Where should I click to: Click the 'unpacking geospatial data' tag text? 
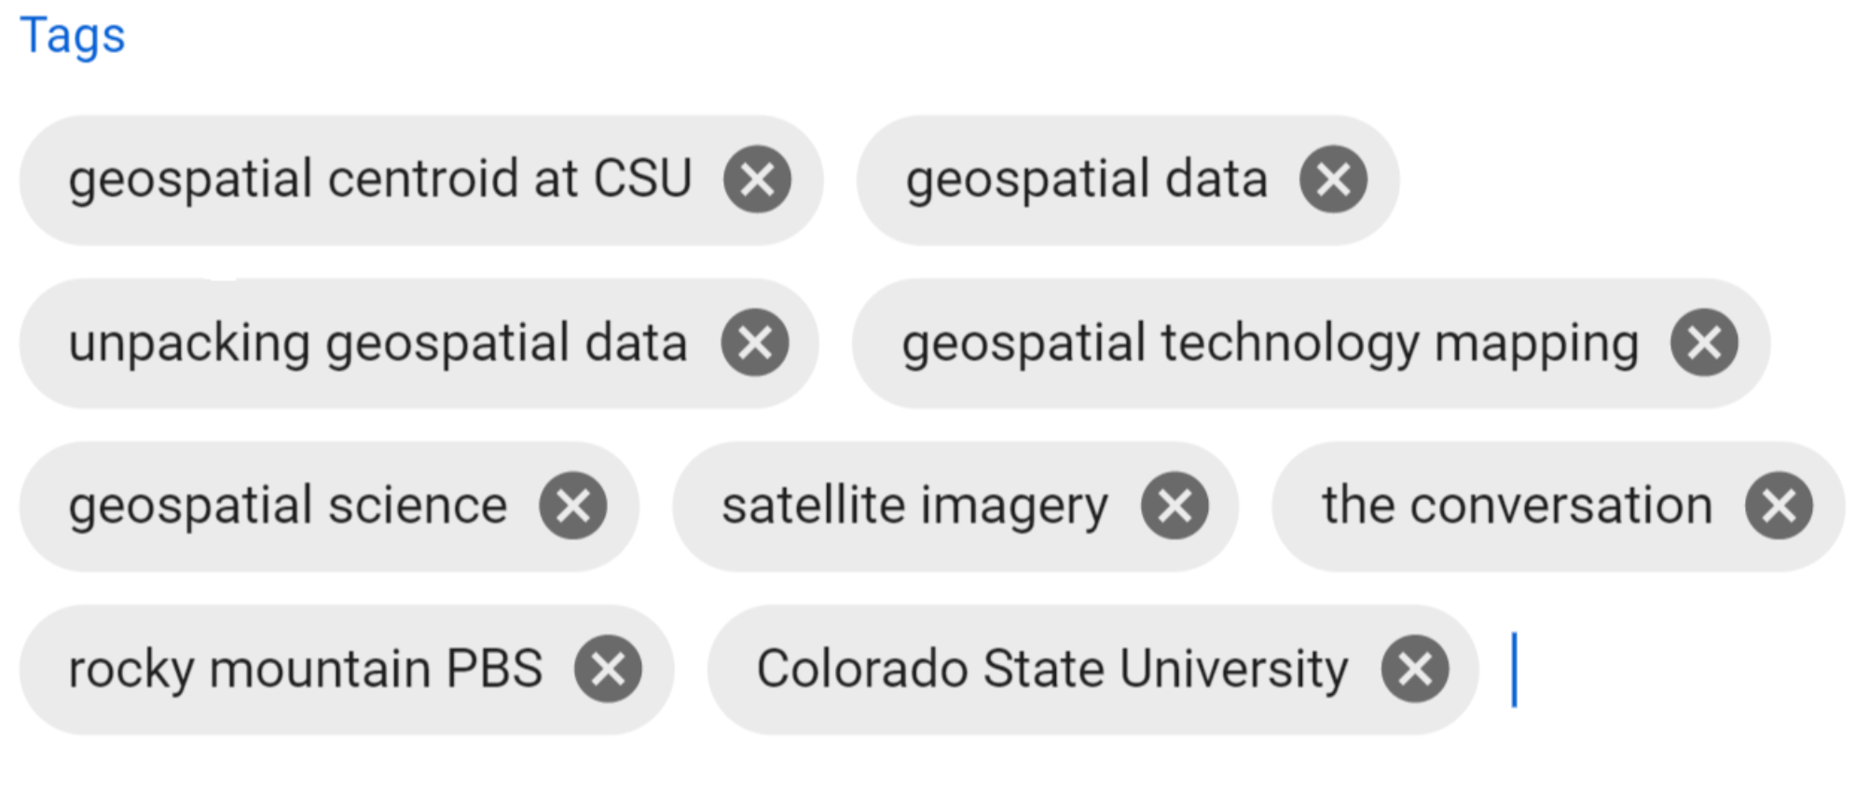pyautogui.click(x=378, y=343)
